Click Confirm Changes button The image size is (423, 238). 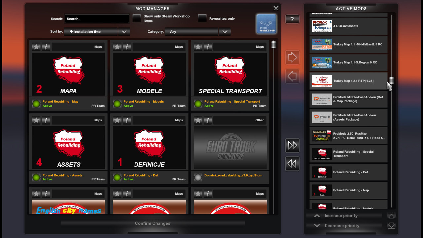[x=153, y=223]
